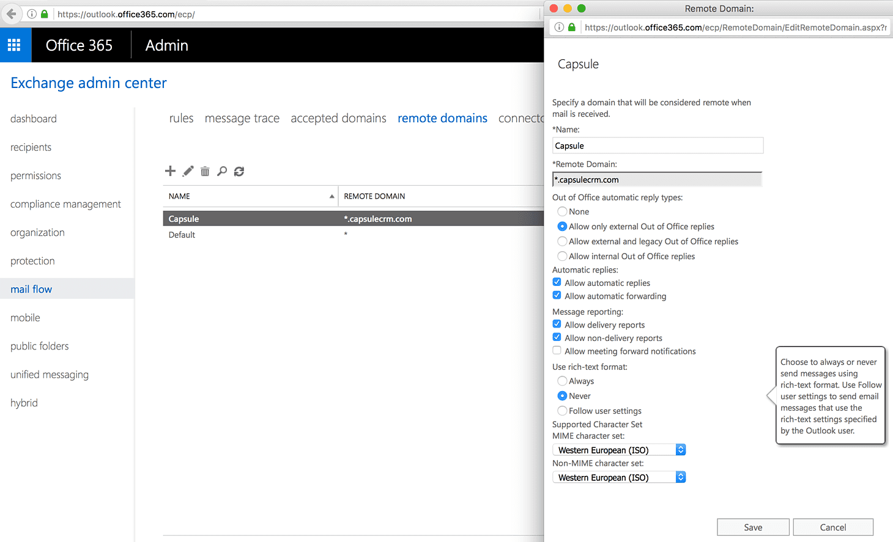This screenshot has width=893, height=542.
Task: Cancel remote domain editing
Action: pyautogui.click(x=833, y=527)
